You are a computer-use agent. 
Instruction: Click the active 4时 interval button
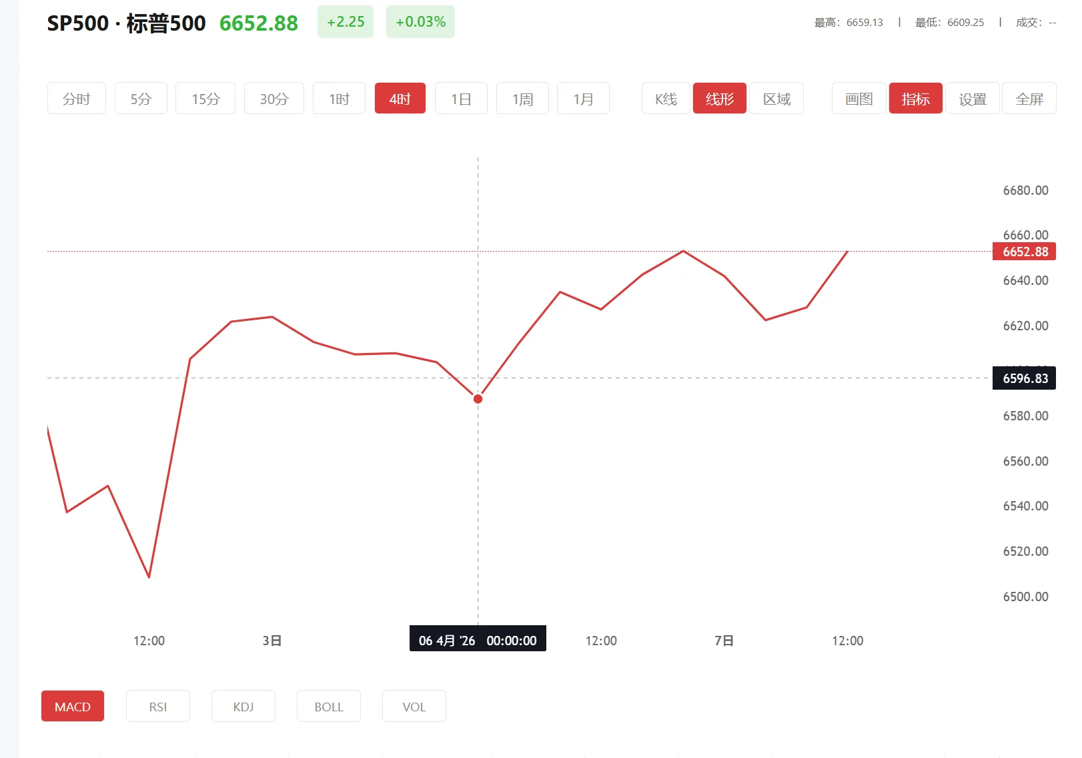point(400,99)
